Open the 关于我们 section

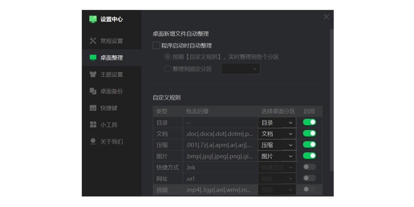[110, 141]
